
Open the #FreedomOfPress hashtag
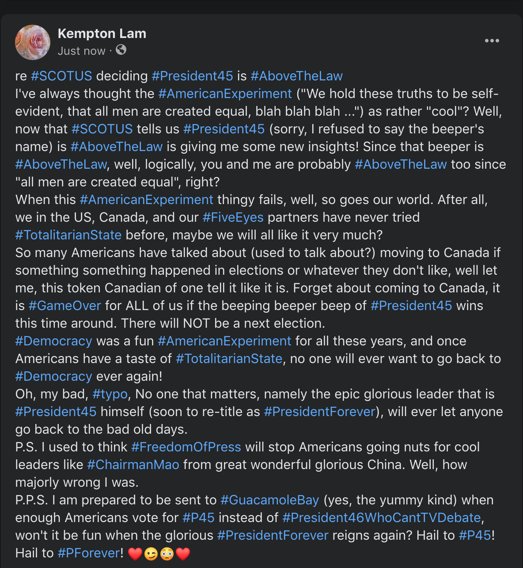[186, 447]
